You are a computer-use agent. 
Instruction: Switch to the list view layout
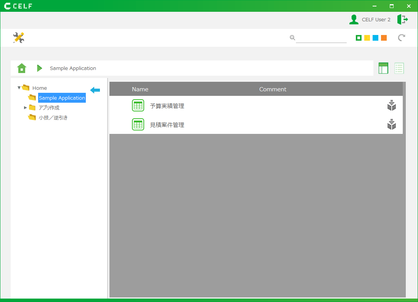[399, 68]
